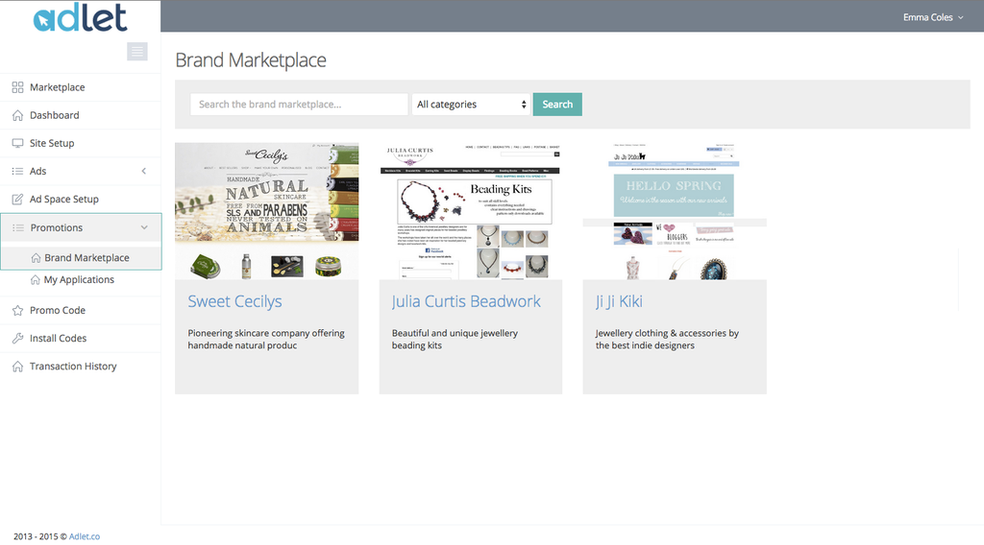Click the Install Codes wrench icon

[17, 339]
